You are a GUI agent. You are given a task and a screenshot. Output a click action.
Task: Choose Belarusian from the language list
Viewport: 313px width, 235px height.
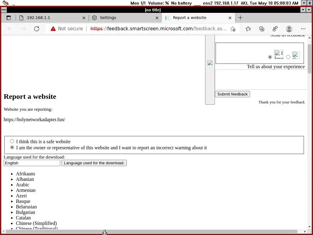click(x=26, y=207)
